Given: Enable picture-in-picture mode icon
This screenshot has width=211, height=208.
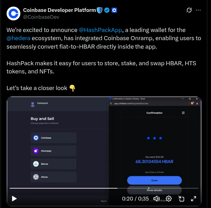Looking at the screenshot, I should 181,199.
